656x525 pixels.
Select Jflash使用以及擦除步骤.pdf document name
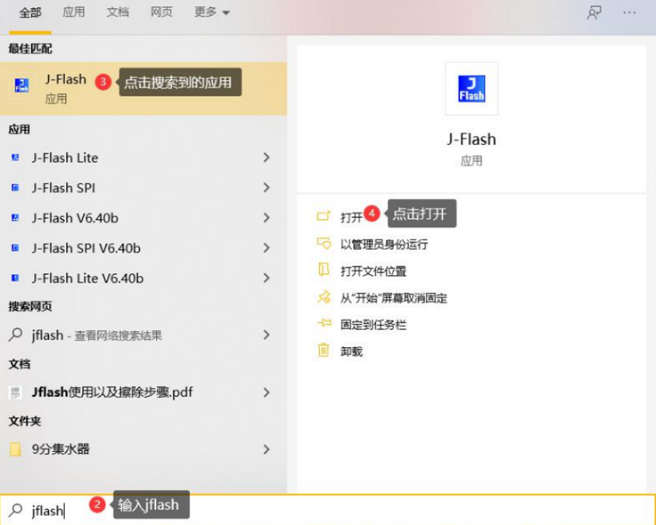click(112, 392)
